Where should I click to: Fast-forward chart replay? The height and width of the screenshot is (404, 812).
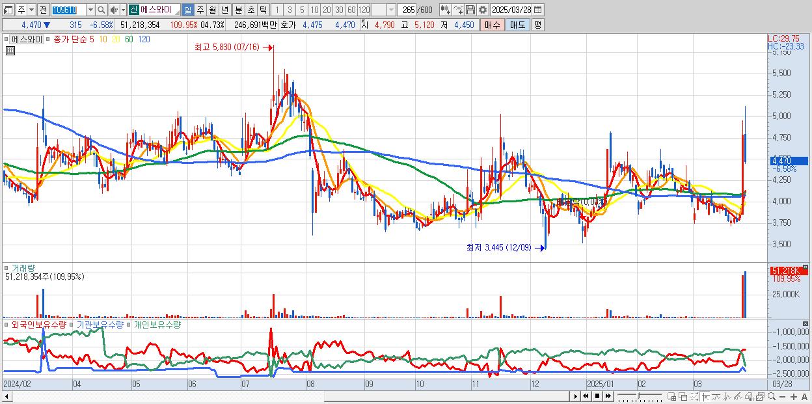608,396
